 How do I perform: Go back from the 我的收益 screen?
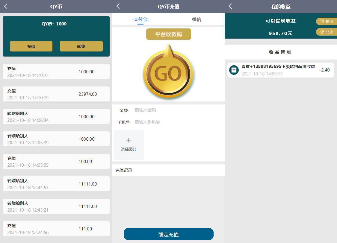[x=230, y=6]
